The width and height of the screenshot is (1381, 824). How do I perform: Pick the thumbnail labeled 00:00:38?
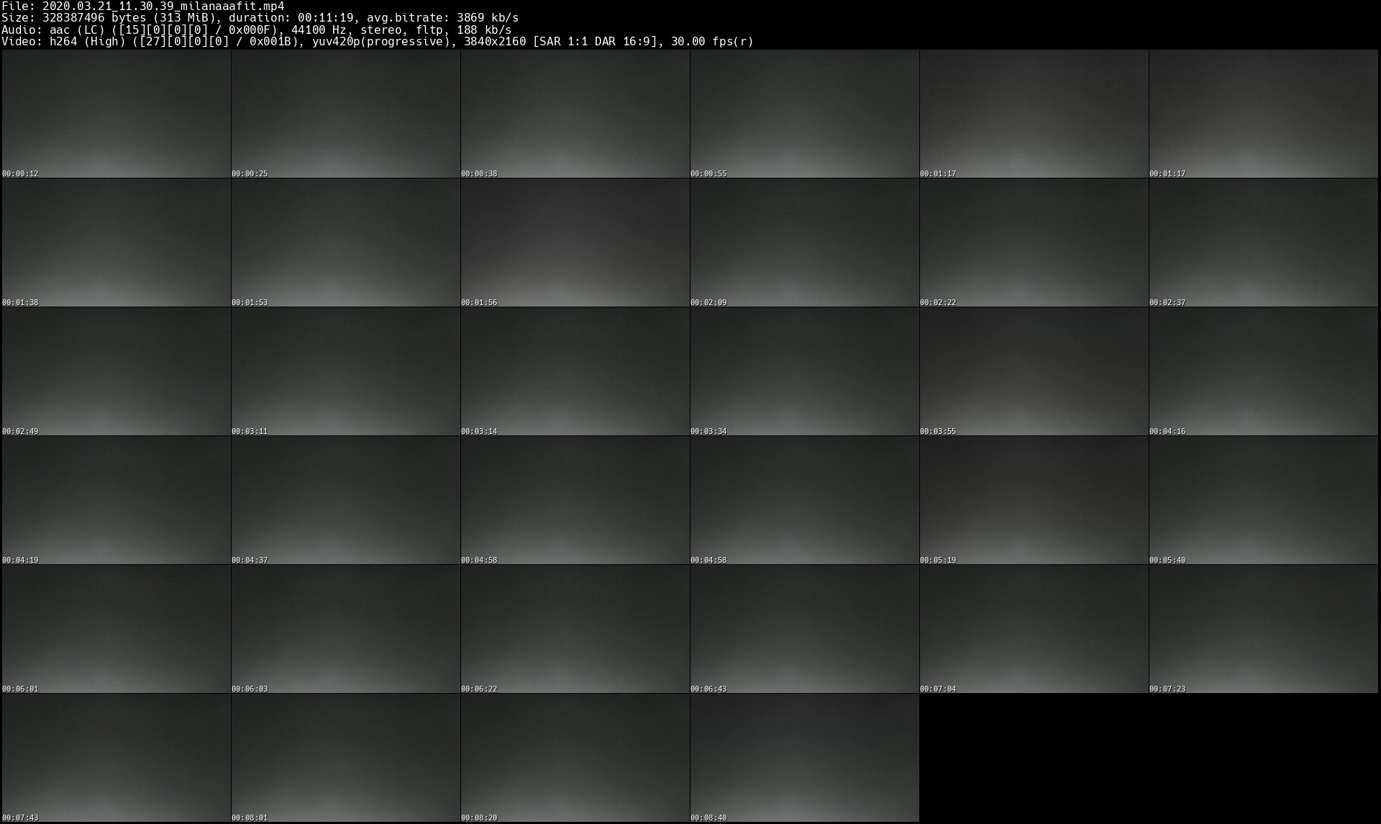(575, 114)
